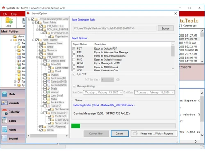Open the Mails section icon

click(5, 94)
